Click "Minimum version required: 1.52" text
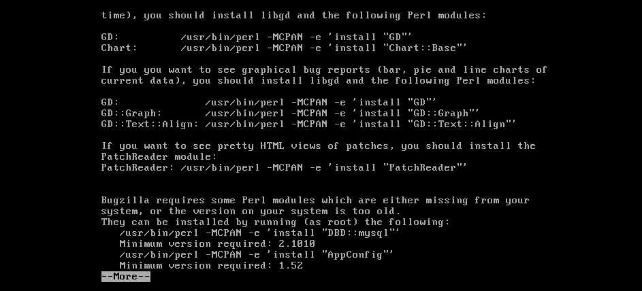This screenshot has height=291, width=642. click(x=210, y=266)
